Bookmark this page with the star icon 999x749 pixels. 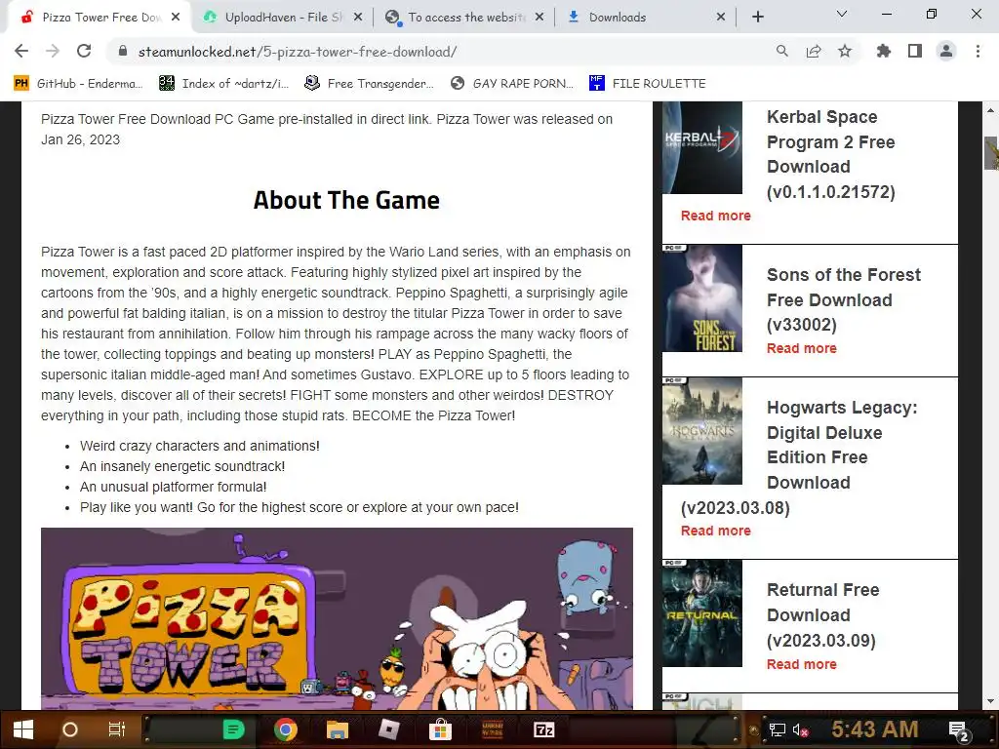tap(845, 51)
